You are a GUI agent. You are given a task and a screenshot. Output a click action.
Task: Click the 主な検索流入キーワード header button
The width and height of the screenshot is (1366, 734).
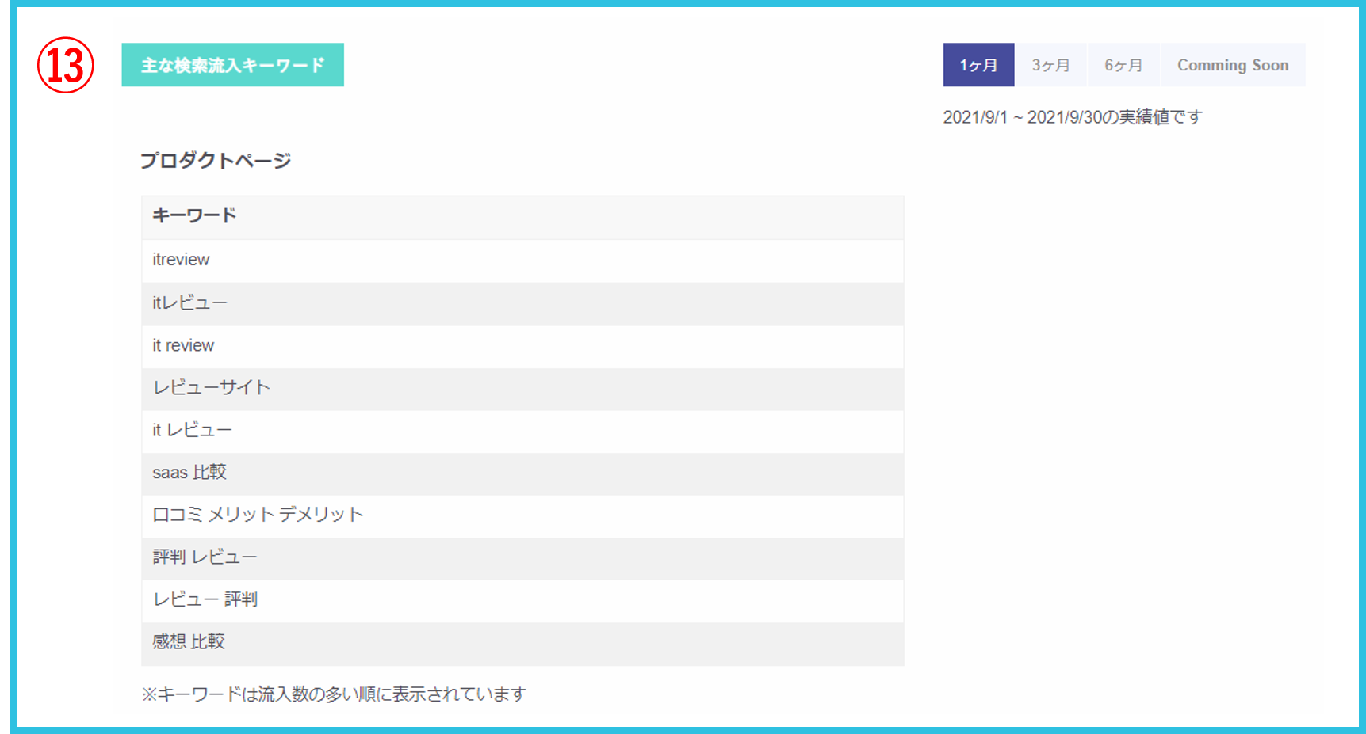click(231, 65)
